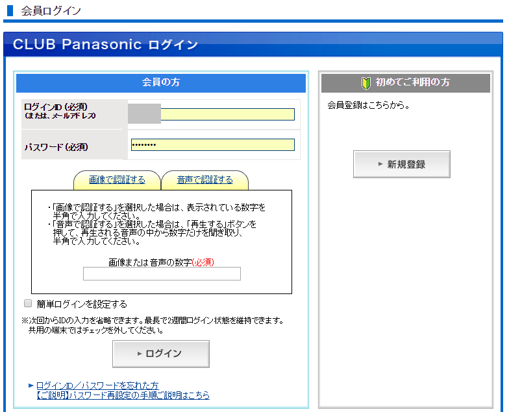This screenshot has height=412, width=509.
Task: Switch to 画像で認証する tab
Action: point(117,180)
